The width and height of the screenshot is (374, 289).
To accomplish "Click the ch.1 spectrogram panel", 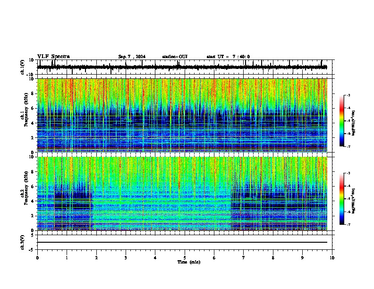I will [x=182, y=115].
